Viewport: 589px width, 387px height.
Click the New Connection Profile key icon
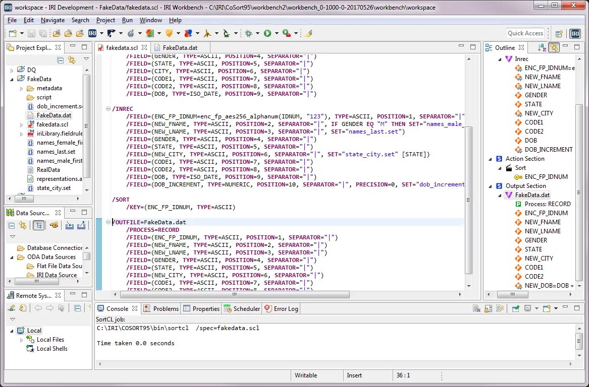click(53, 225)
